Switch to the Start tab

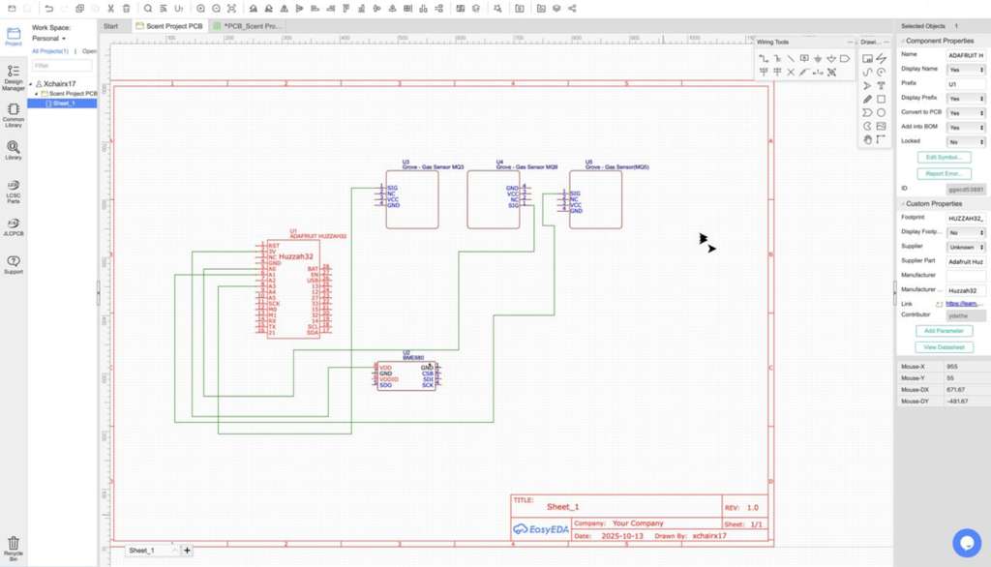point(111,26)
